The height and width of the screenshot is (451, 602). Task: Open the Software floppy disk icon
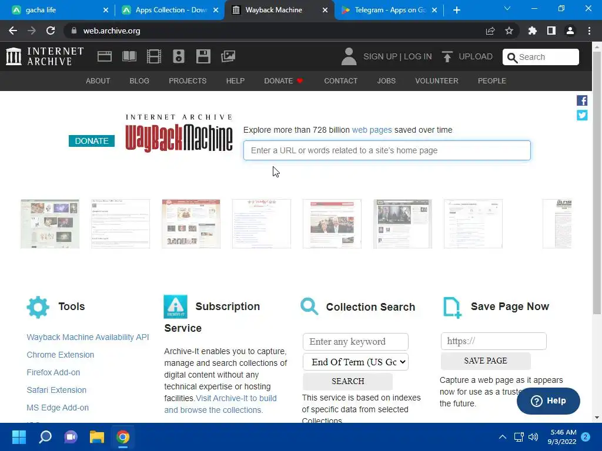pos(203,56)
